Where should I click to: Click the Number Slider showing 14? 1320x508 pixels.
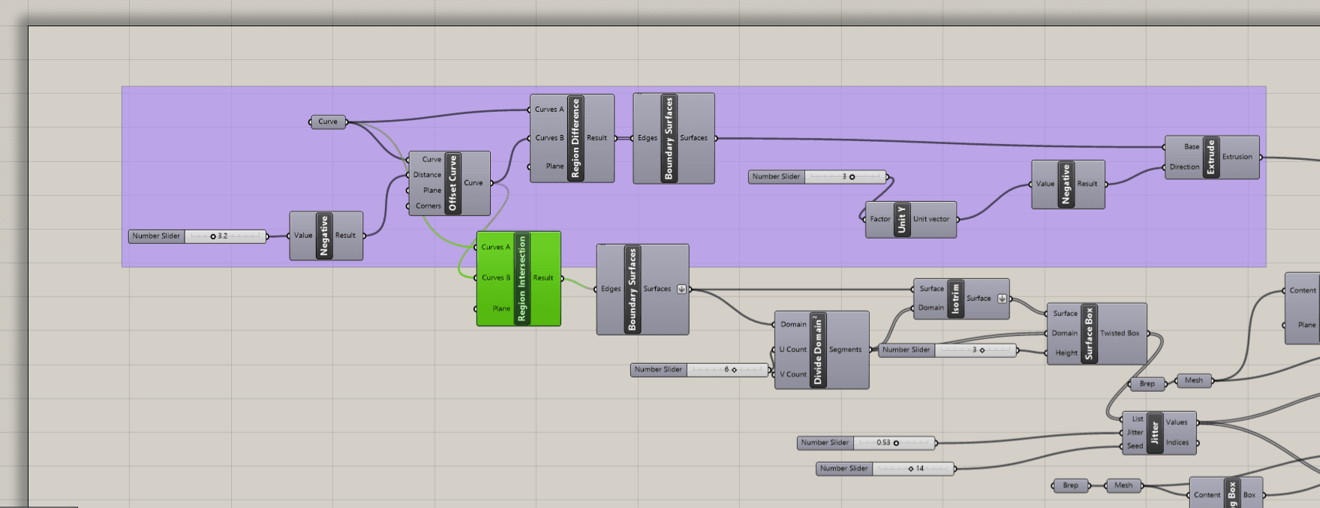(886, 468)
